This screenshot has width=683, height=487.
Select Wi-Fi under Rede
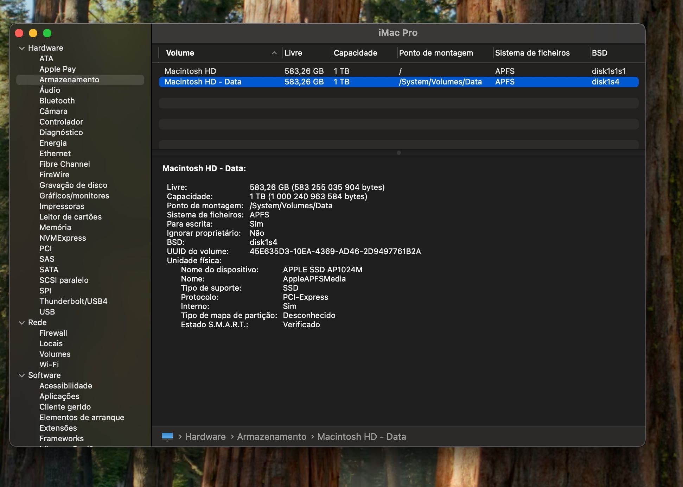point(49,365)
